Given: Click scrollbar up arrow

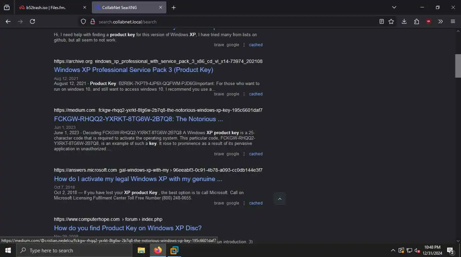Looking at the screenshot, I should coord(458,31).
